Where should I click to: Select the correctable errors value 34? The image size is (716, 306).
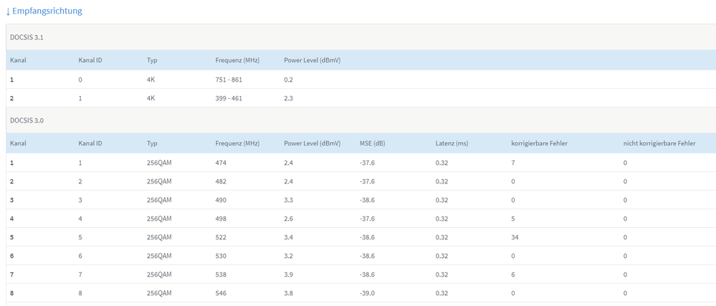tap(515, 237)
